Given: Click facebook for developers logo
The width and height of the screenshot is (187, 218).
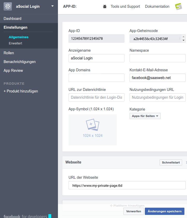Looking at the screenshot, I should point(27,216).
